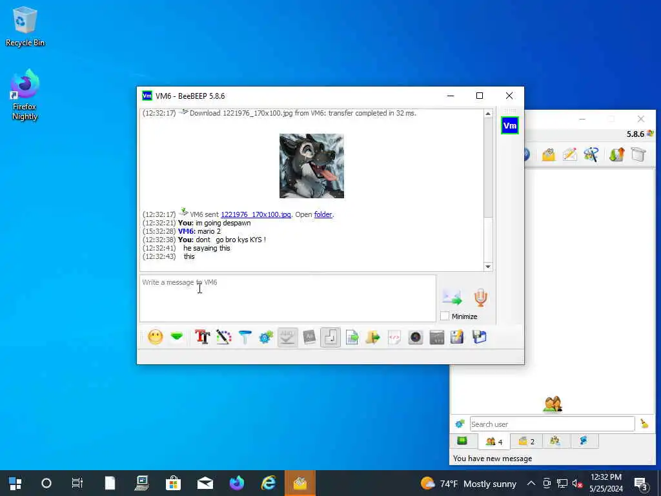
Task: Open the weather widget showing 74°F
Action: point(469,483)
